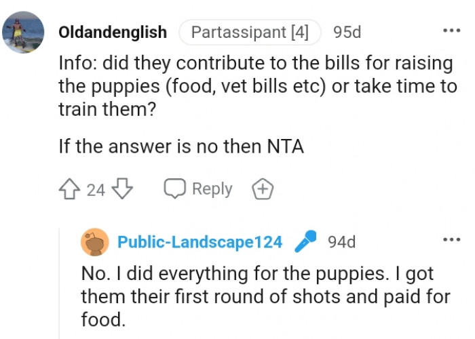
Task: Click the give award plus icon
Action: 262,190
